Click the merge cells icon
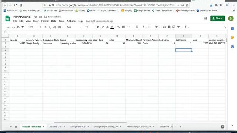 tap(128, 27)
